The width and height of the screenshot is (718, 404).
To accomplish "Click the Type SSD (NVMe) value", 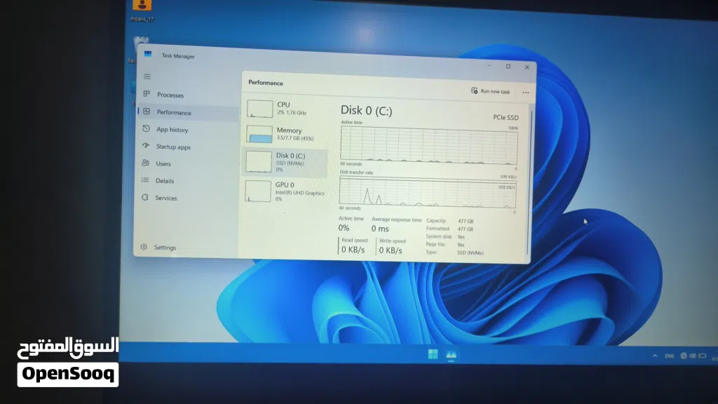I will [x=470, y=252].
